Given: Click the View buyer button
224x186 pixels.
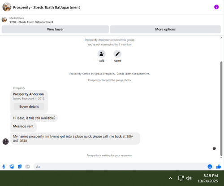Looking at the screenshot, I should point(55,29).
